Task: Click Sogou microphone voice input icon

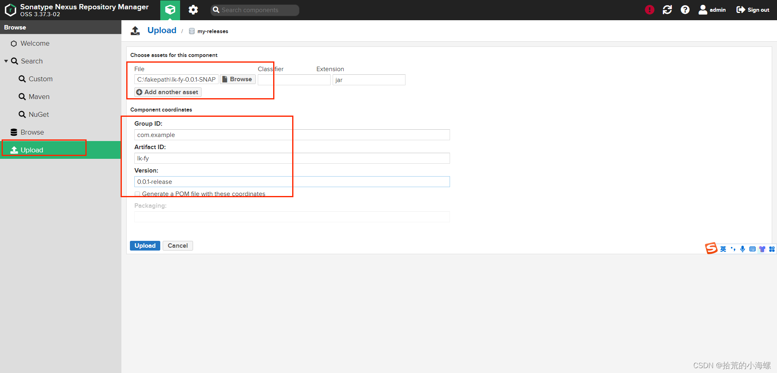Action: coord(743,249)
